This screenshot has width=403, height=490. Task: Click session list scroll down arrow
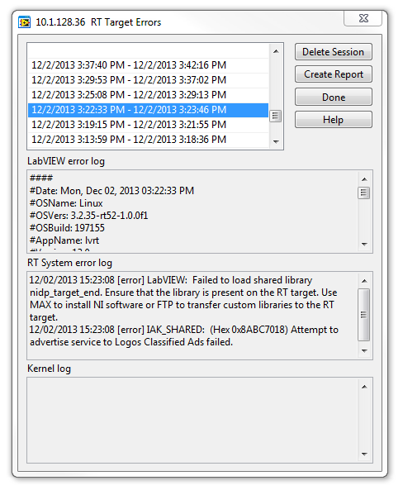point(276,141)
